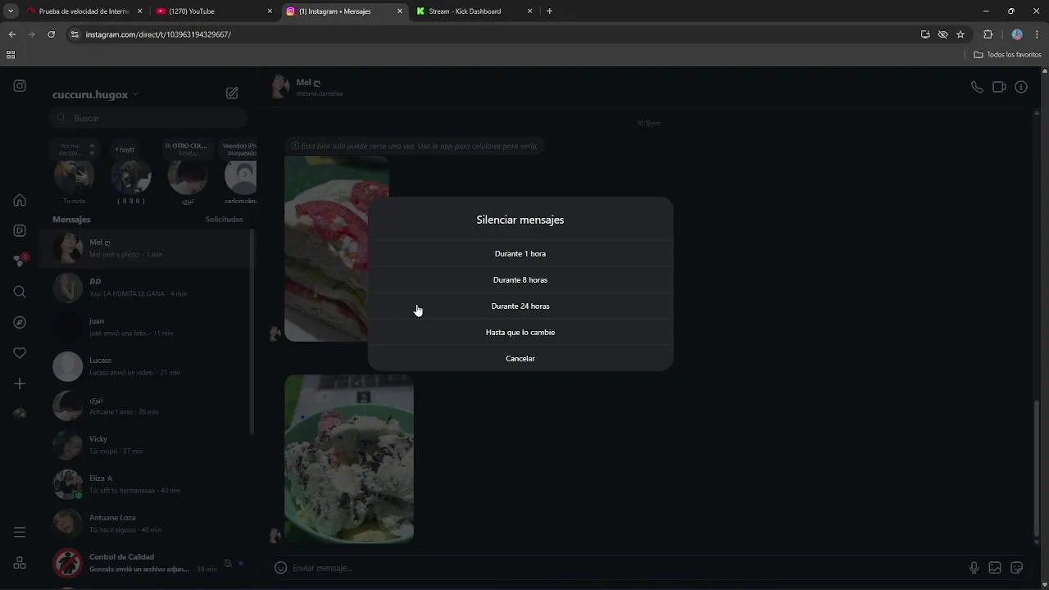Open conversation with juan
Screen dimensions: 1049x590
pos(148,327)
